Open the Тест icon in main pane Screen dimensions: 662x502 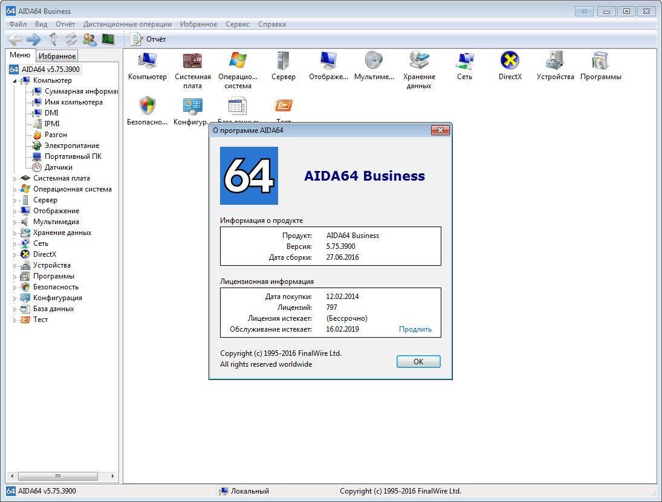284,109
